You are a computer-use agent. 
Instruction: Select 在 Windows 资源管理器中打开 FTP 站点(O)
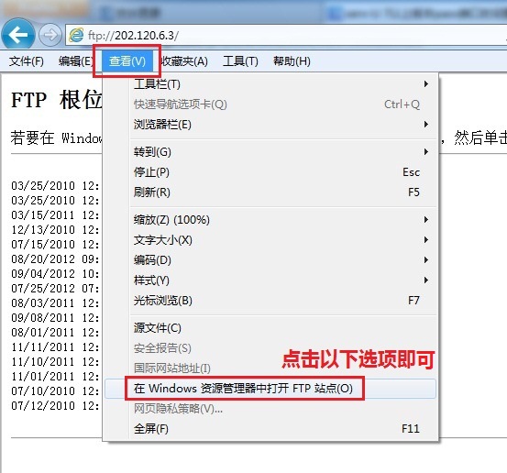click(x=270, y=389)
